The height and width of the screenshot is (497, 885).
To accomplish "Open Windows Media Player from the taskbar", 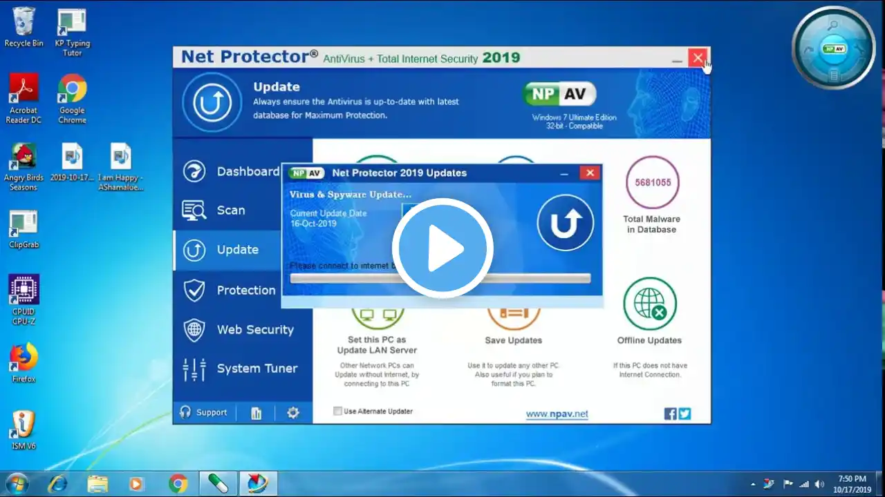I will click(137, 483).
